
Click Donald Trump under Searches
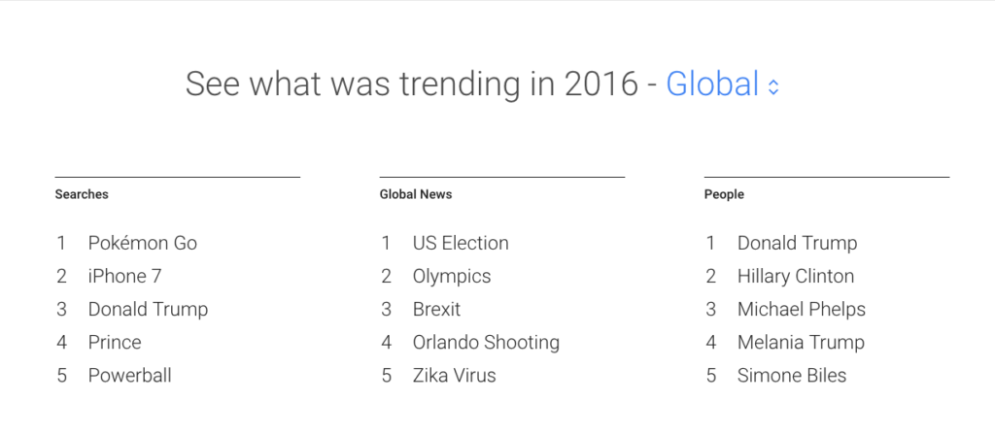coord(148,309)
